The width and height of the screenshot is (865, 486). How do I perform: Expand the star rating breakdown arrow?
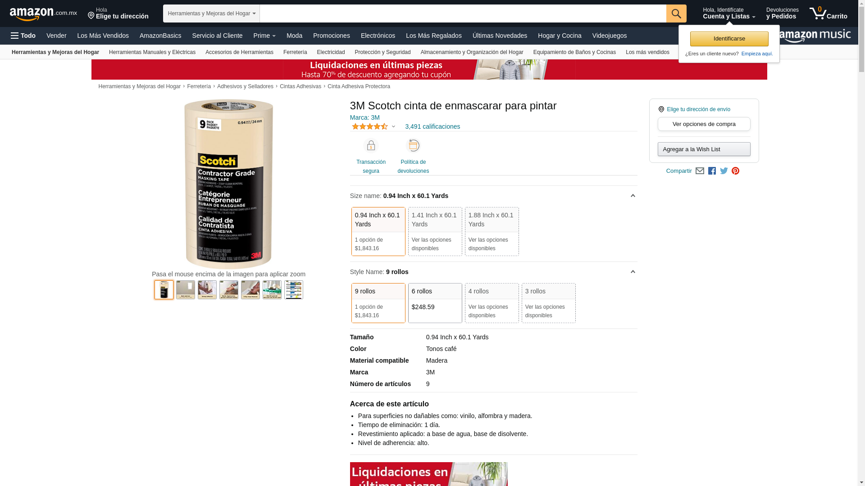393,127
